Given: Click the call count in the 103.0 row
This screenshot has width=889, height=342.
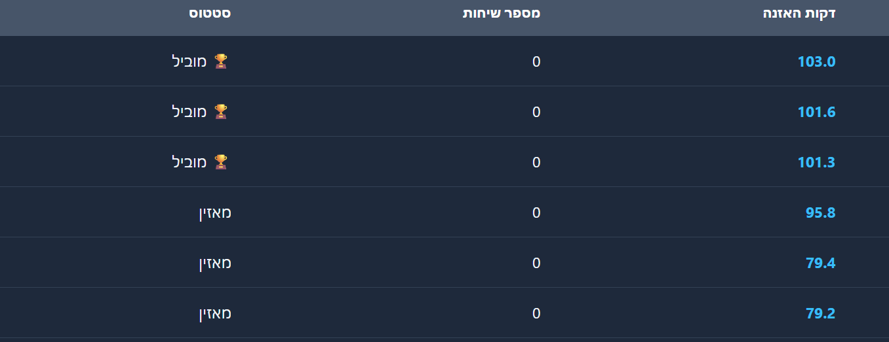Looking at the screenshot, I should tap(536, 62).
